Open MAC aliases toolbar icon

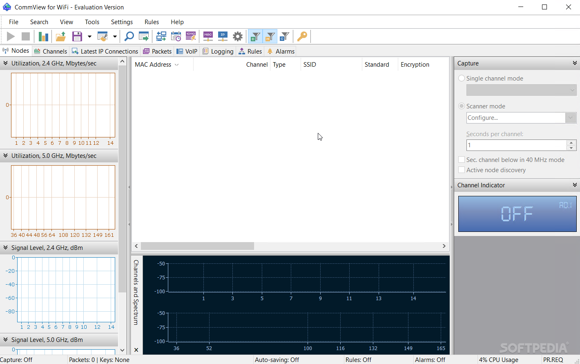(x=208, y=36)
